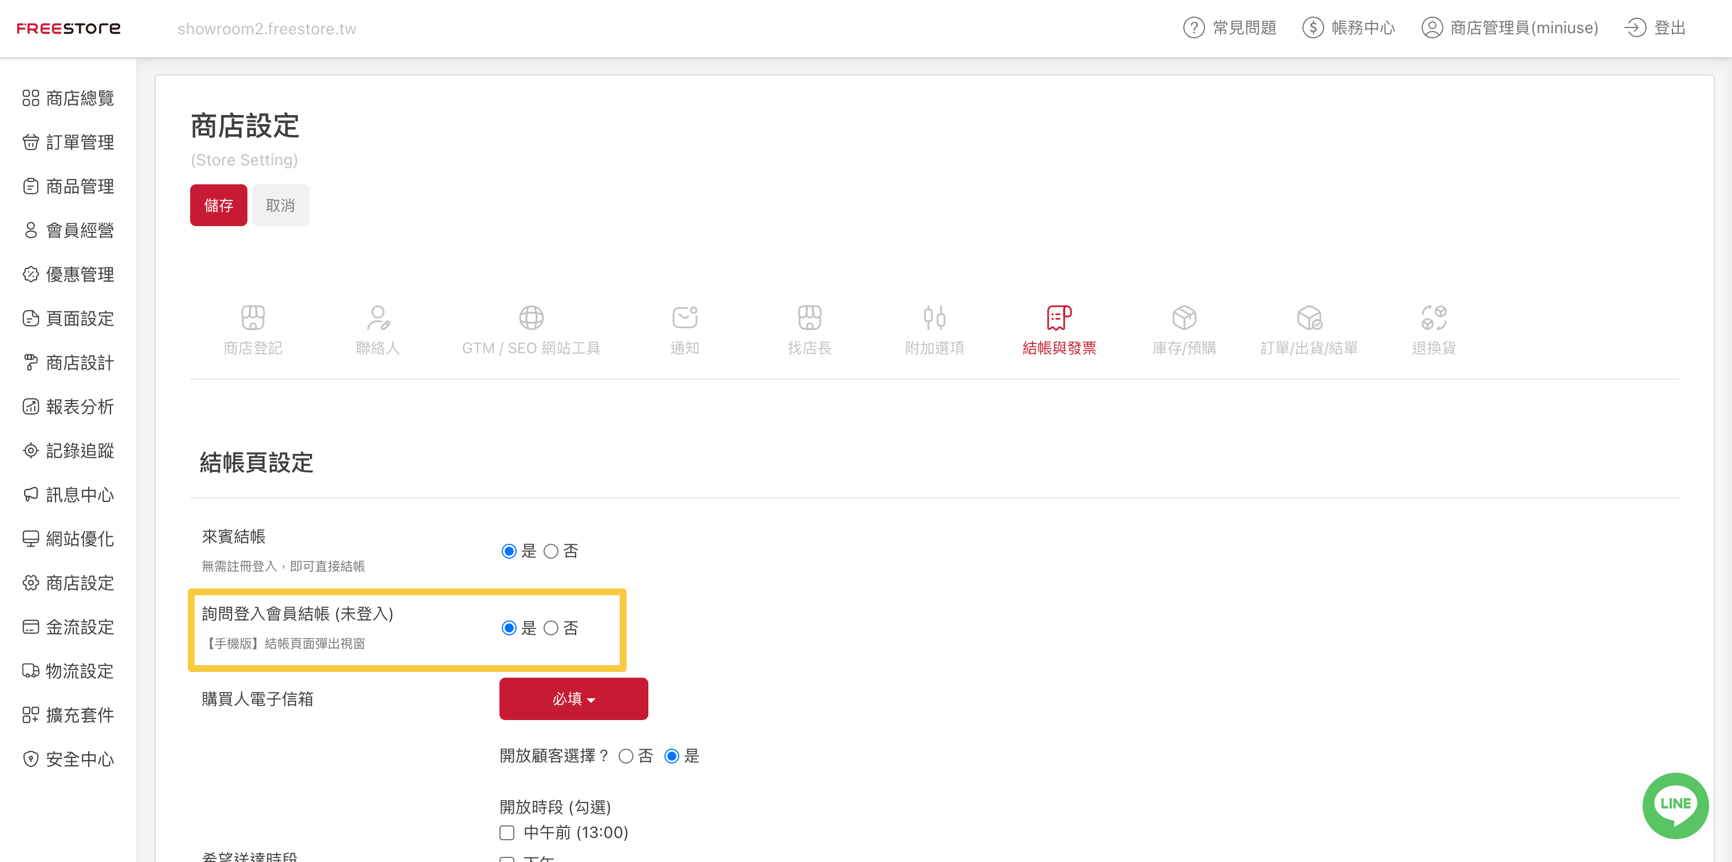Click the 庫存/預購 box icon
Screen dimensions: 1732x862
(1183, 318)
